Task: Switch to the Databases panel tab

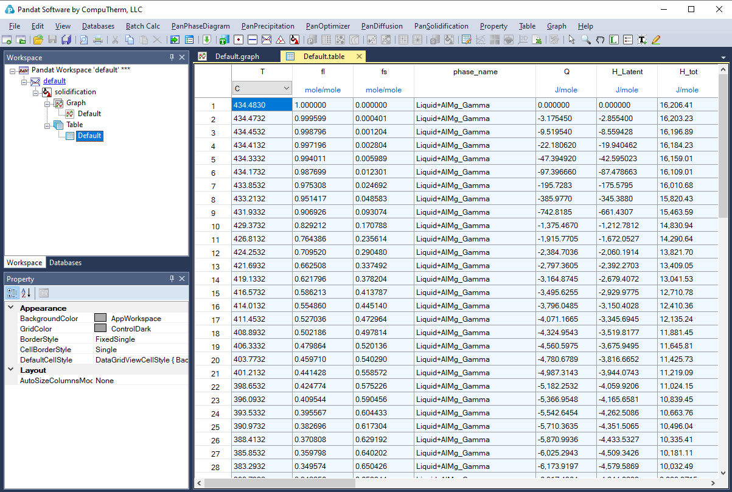Action: point(65,263)
